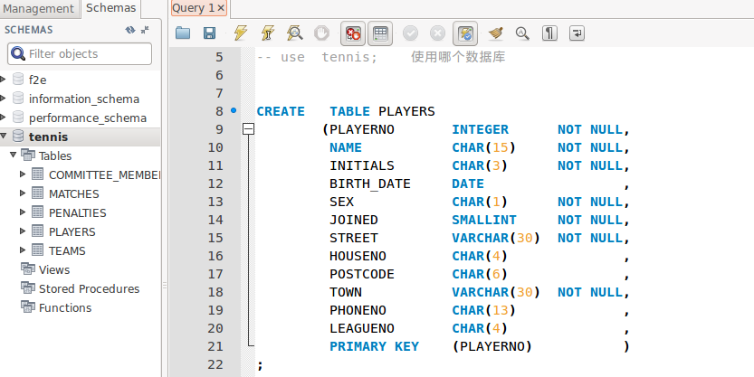
Task: Click the INTEGER type on line 9
Action: pos(480,129)
